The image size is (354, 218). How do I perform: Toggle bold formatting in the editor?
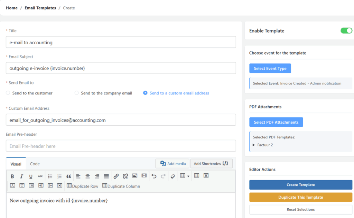12,176
